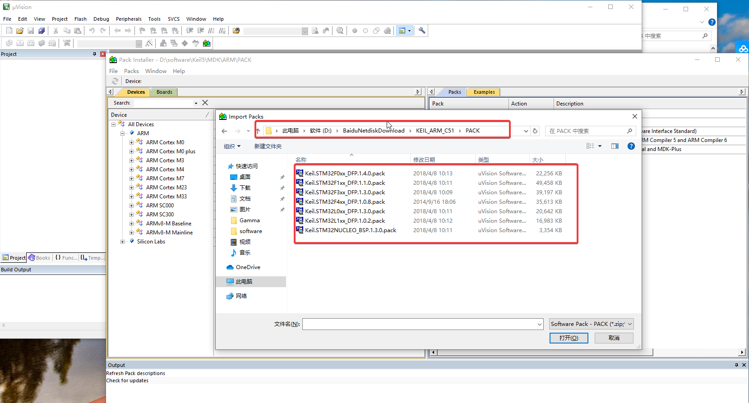This screenshot has height=403, width=749.
Task: Click the Navigate Backwards arrow in µVision toolbar
Action: 117,31
